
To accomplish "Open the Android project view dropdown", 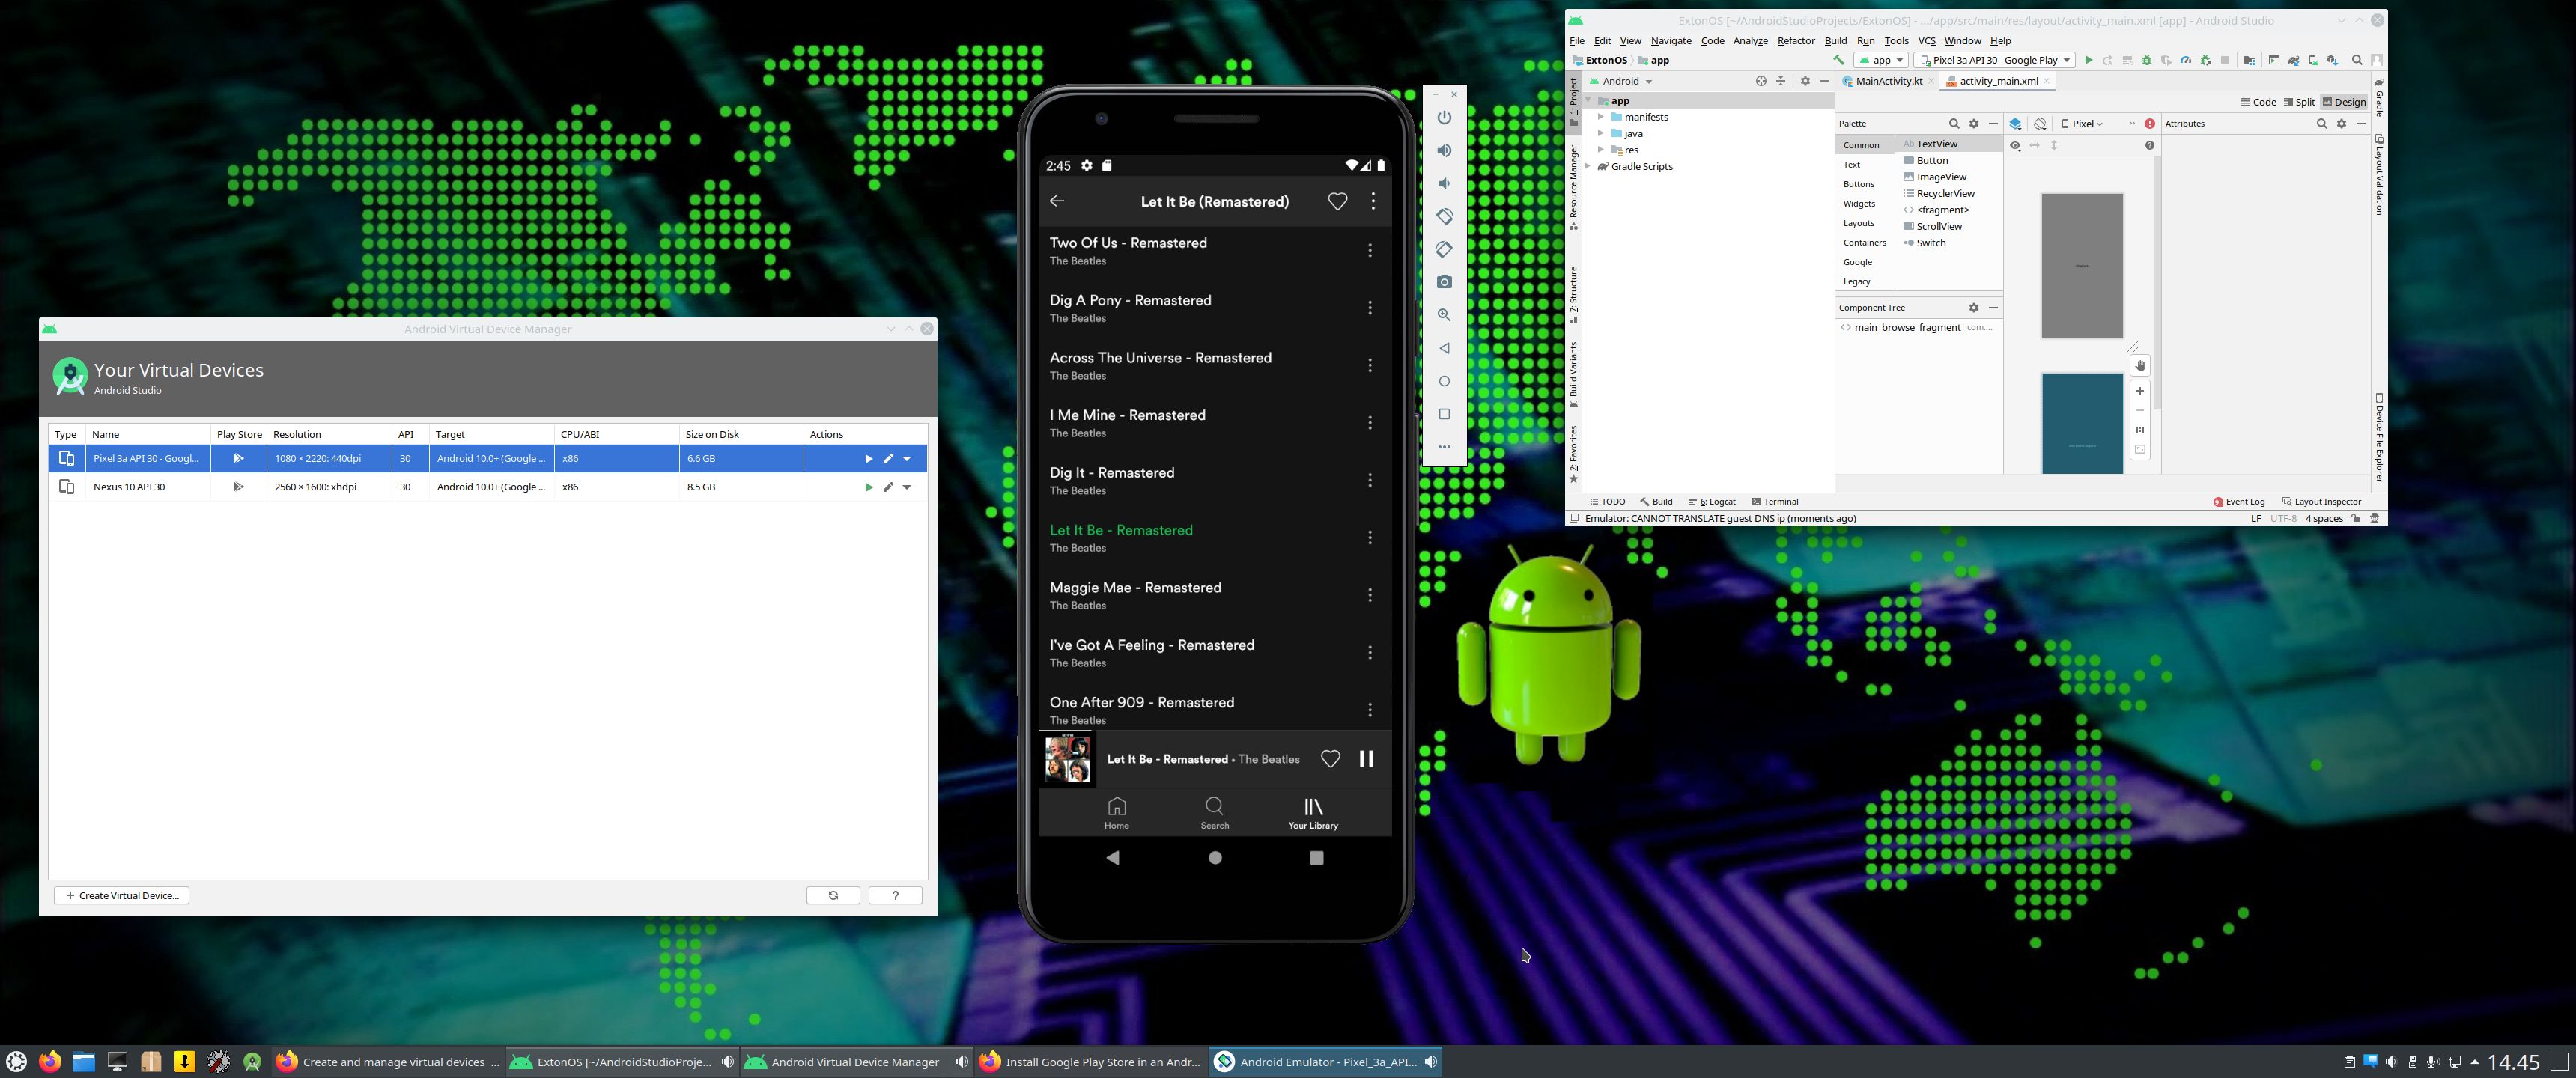I will [x=1620, y=81].
